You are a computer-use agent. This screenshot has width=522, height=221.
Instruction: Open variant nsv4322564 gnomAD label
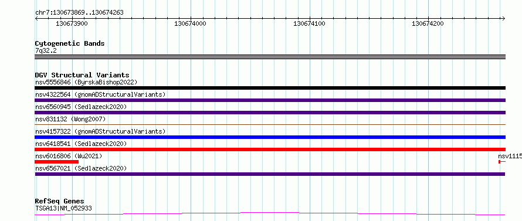[x=100, y=94]
